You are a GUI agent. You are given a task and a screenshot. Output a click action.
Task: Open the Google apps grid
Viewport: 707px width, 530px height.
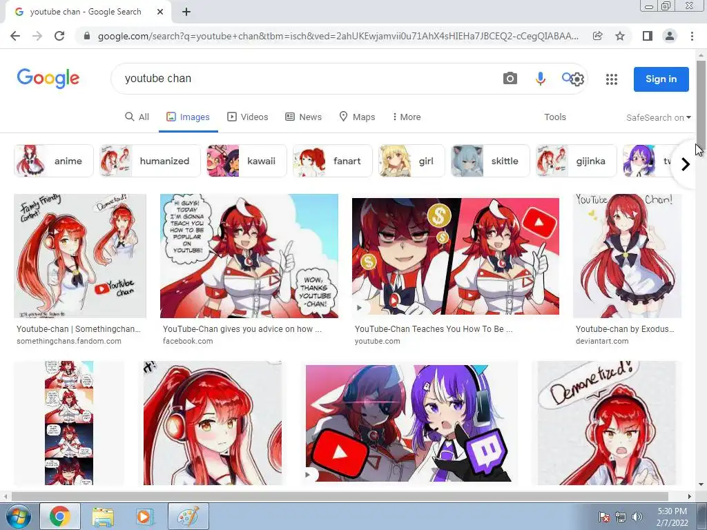tap(612, 79)
